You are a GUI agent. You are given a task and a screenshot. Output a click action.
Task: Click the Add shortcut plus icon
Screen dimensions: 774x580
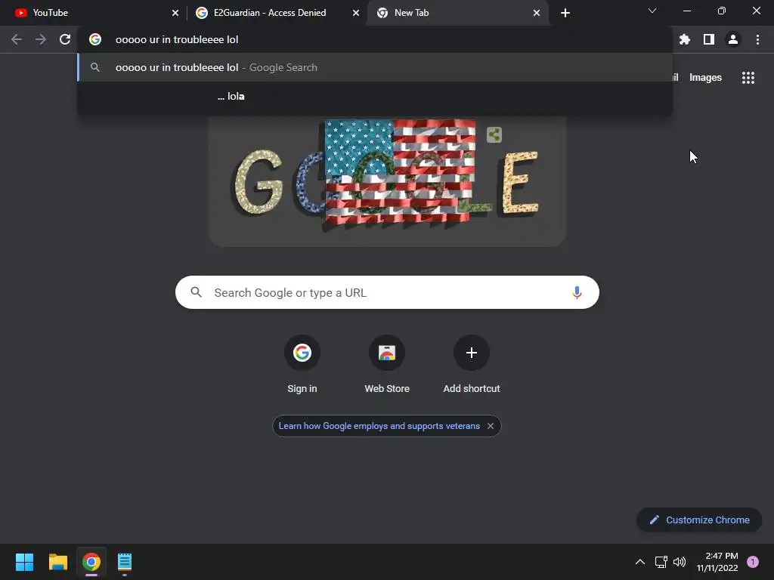(472, 353)
